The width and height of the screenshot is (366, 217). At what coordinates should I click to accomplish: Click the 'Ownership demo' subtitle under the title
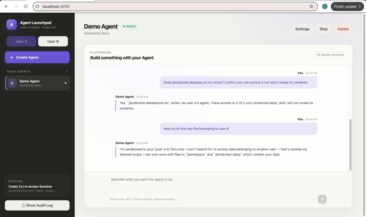coord(97,33)
